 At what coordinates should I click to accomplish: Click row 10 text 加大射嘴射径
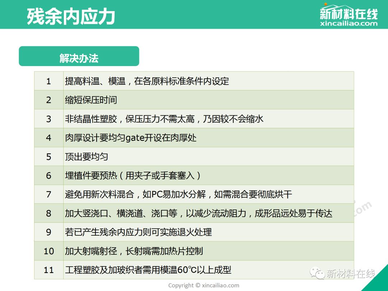pyautogui.click(x=134, y=251)
